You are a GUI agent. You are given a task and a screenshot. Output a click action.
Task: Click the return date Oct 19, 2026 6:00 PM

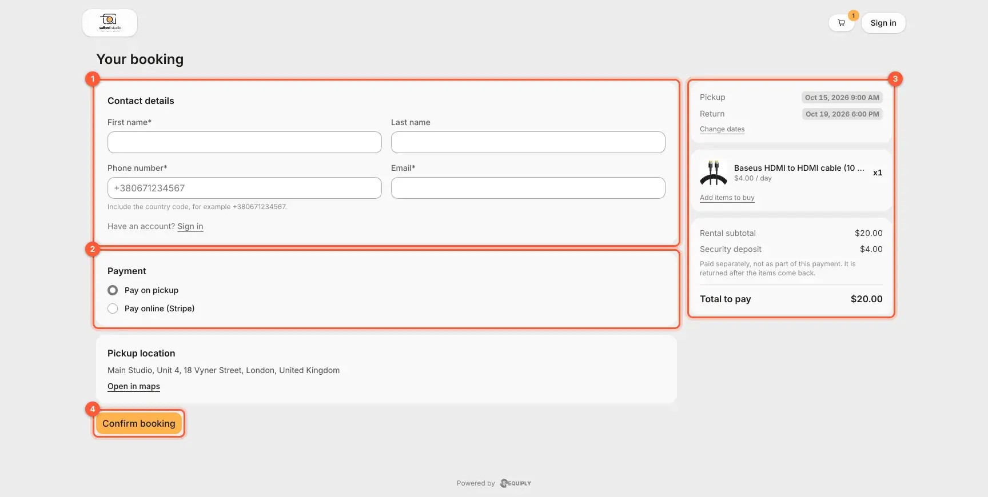click(842, 114)
